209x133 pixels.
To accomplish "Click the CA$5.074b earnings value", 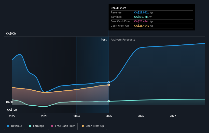I will 141,17.
